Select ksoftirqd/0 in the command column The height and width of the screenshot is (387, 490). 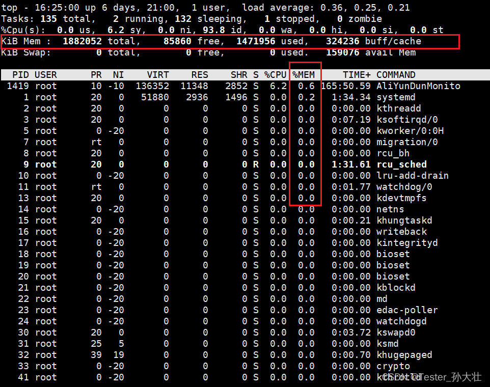[407, 120]
